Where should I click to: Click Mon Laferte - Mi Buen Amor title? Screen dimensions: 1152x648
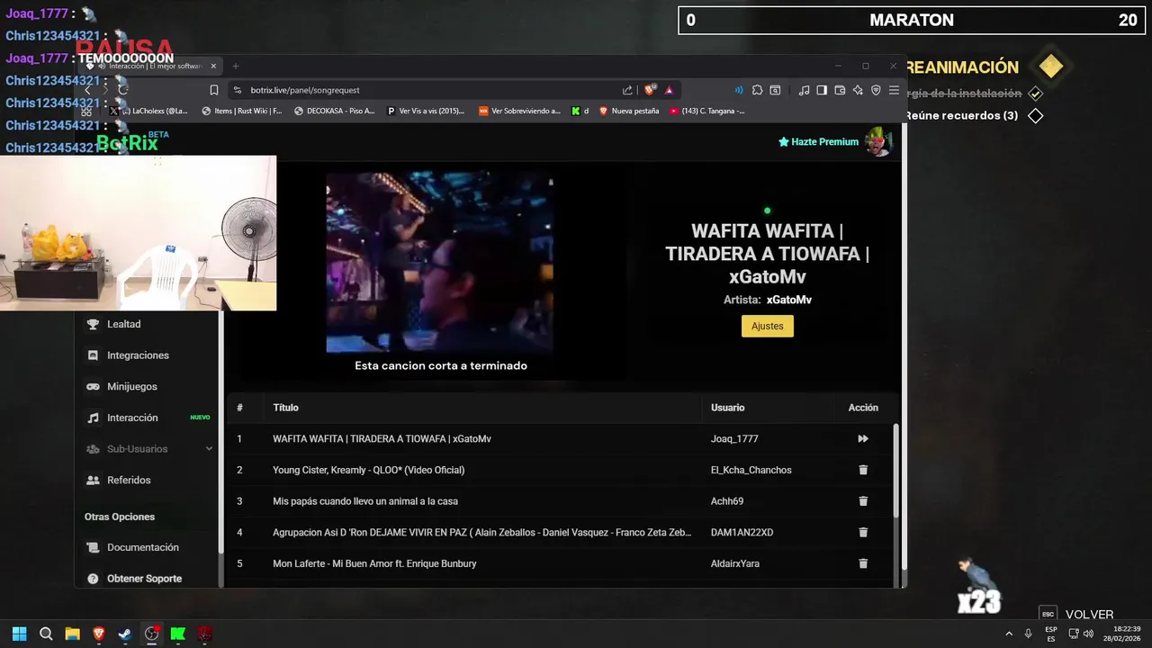pyautogui.click(x=374, y=563)
